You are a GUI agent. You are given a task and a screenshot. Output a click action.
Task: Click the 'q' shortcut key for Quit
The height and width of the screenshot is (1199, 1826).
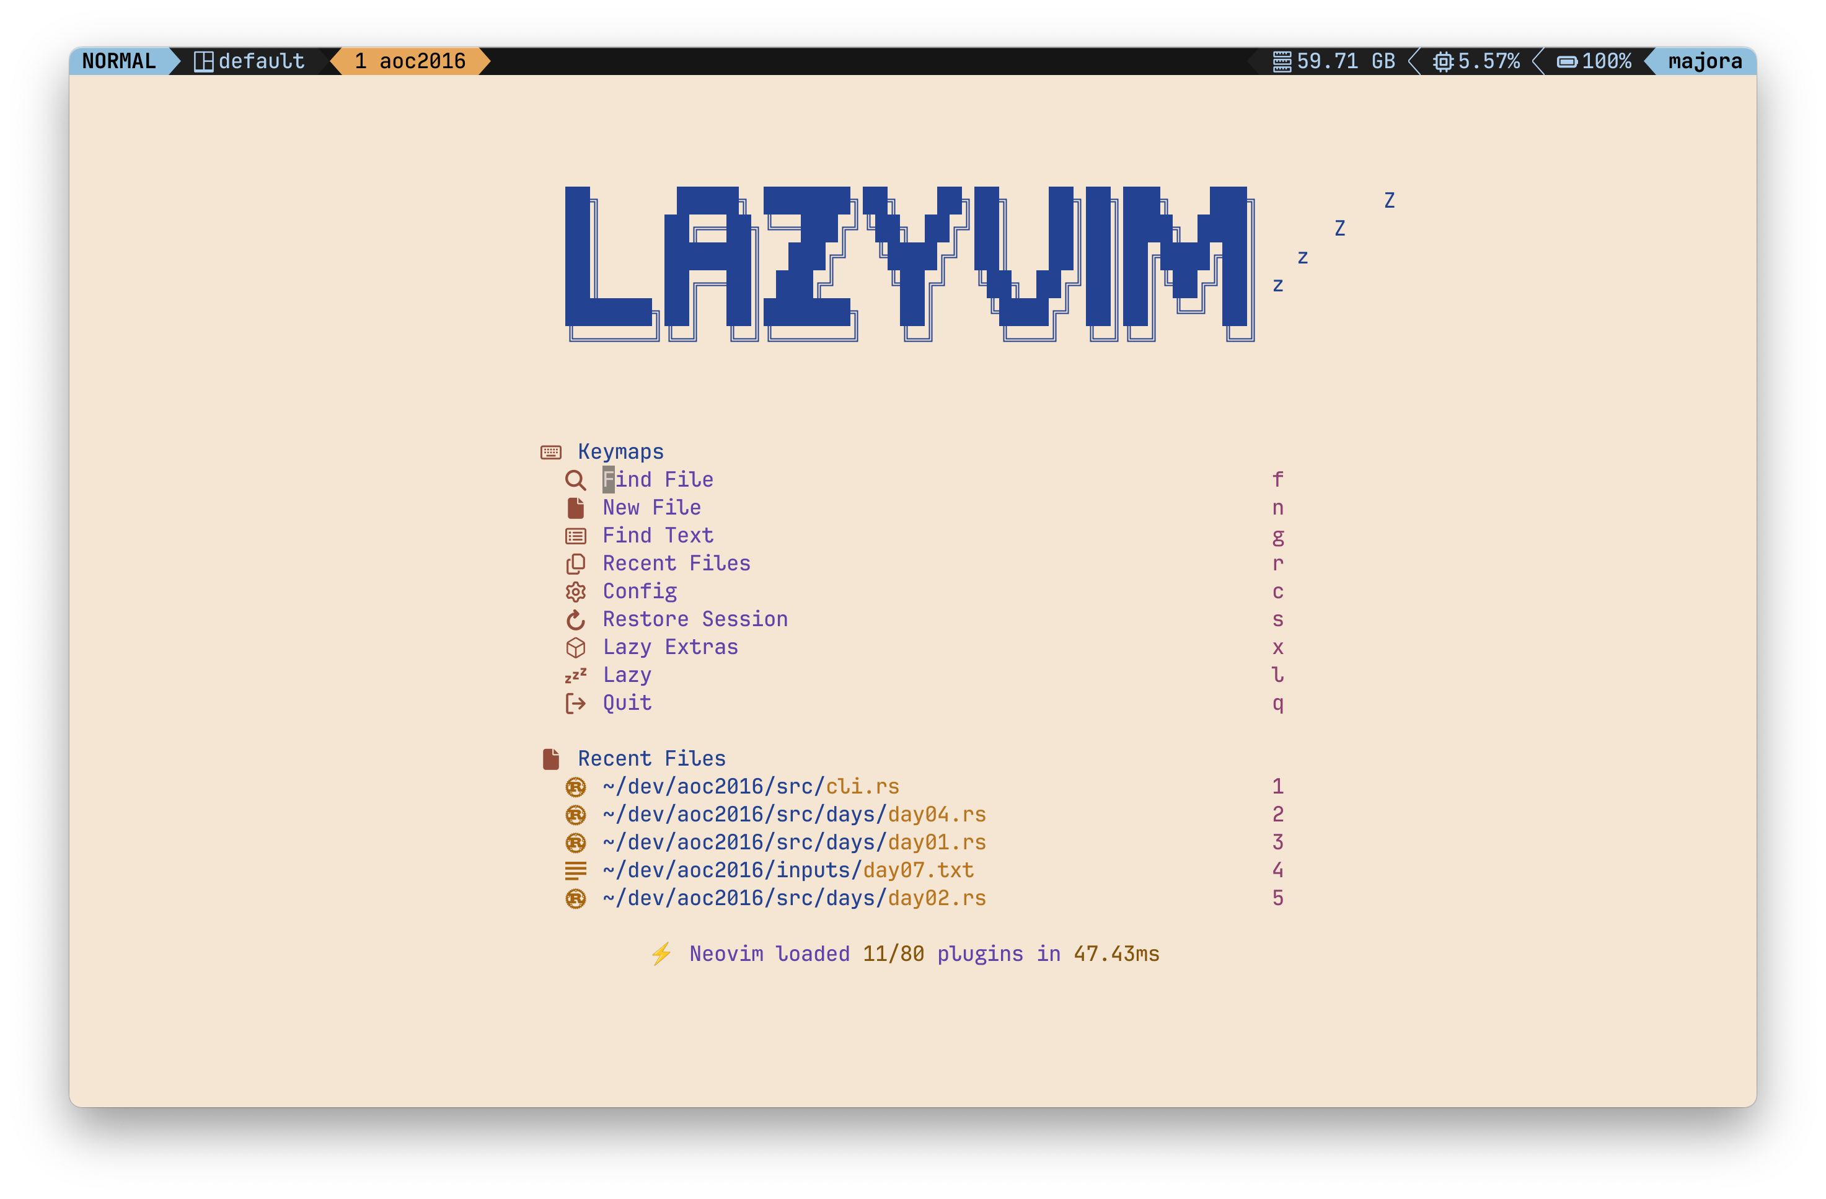click(x=1277, y=705)
